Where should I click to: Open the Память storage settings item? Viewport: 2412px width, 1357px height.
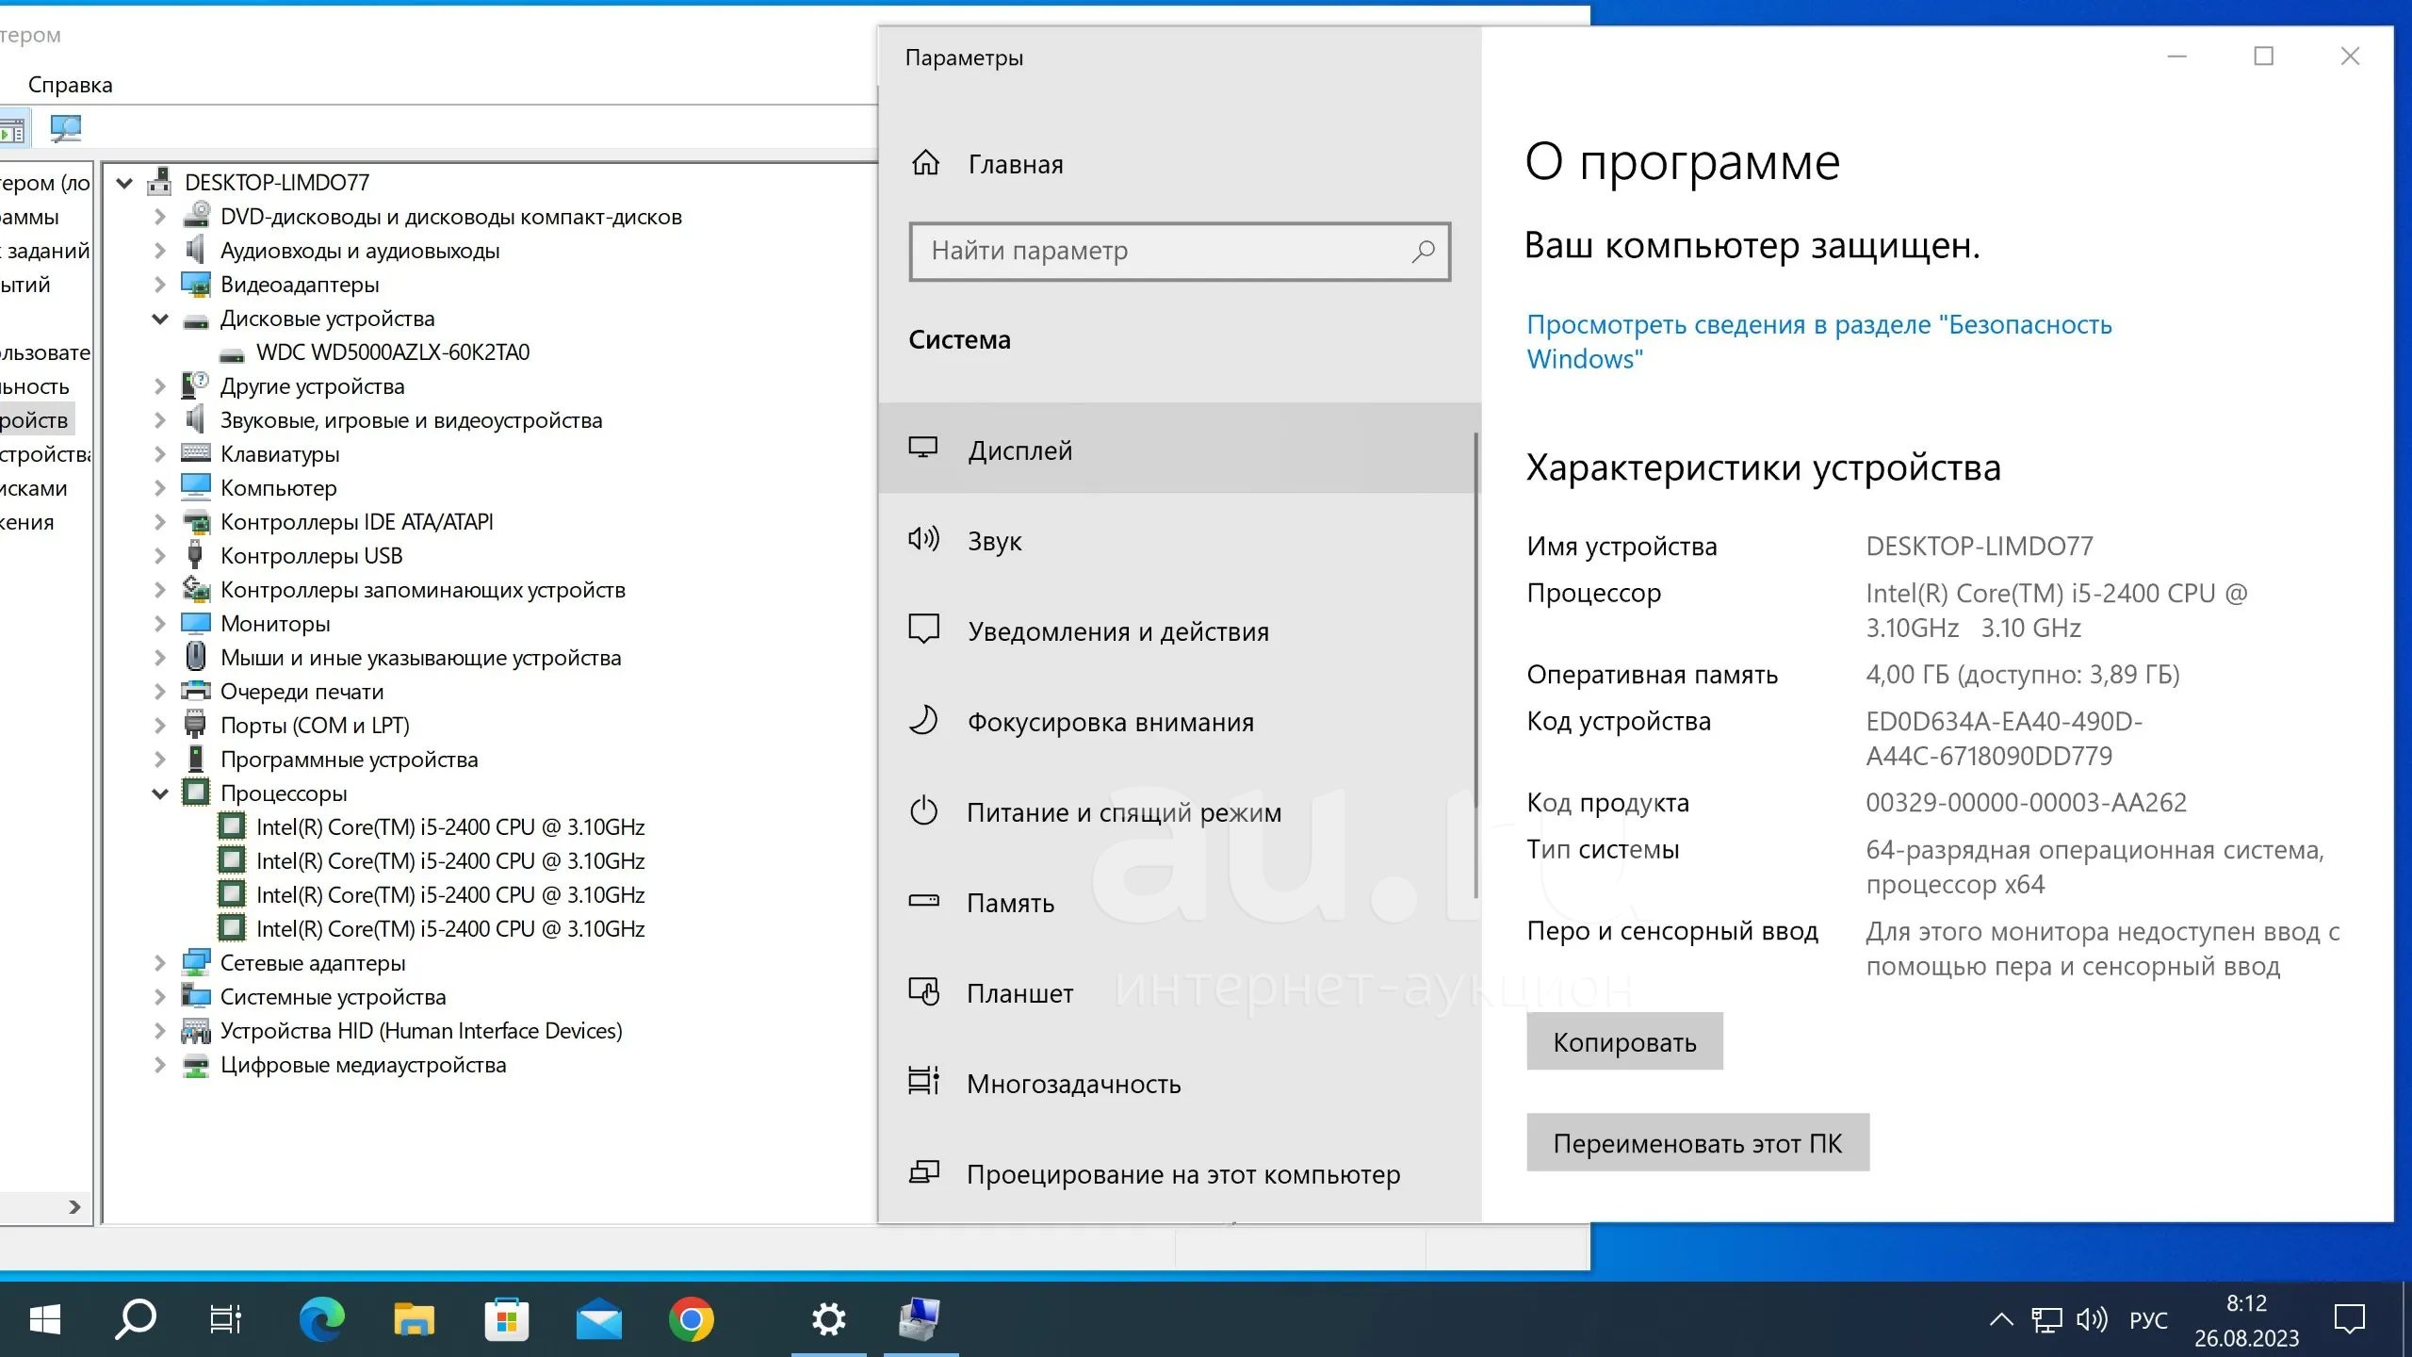(x=1010, y=903)
